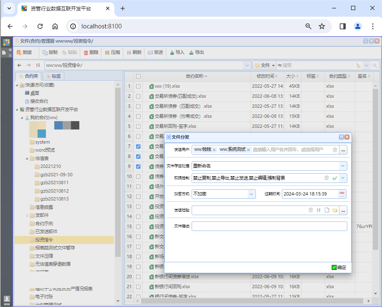Screen dimensions: 382x307
Task: Remove user ww:钱钱 from recipients
Action: click(x=214, y=150)
